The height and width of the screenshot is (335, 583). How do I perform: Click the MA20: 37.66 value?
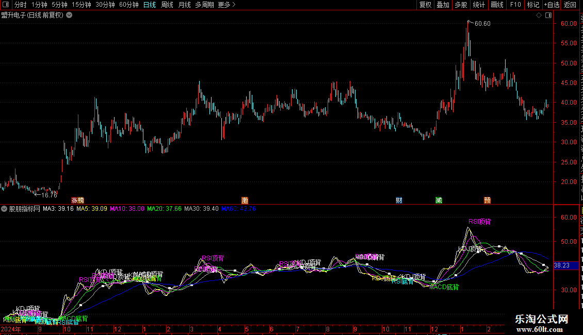point(164,209)
